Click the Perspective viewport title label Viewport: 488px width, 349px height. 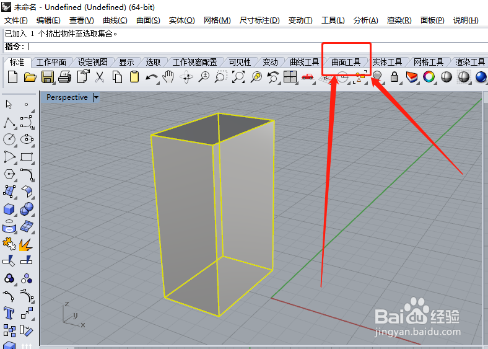[67, 97]
